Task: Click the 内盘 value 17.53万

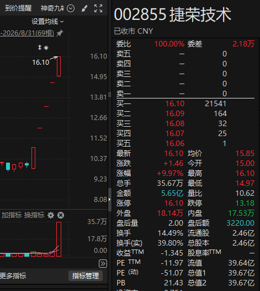Action: [x=241, y=213]
